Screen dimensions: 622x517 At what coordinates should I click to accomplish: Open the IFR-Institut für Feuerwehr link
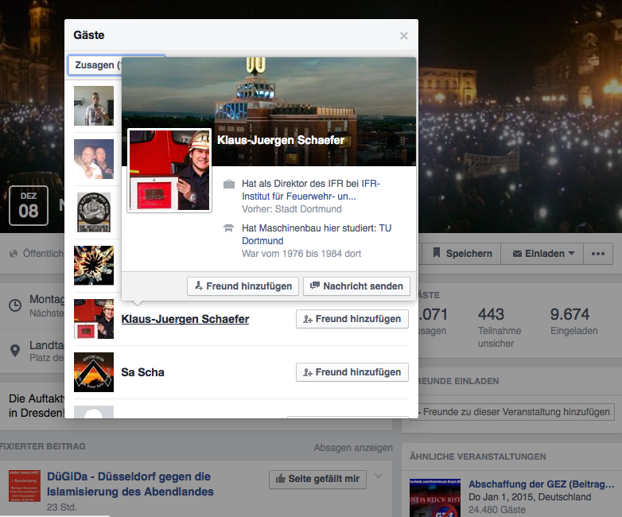pos(311,189)
